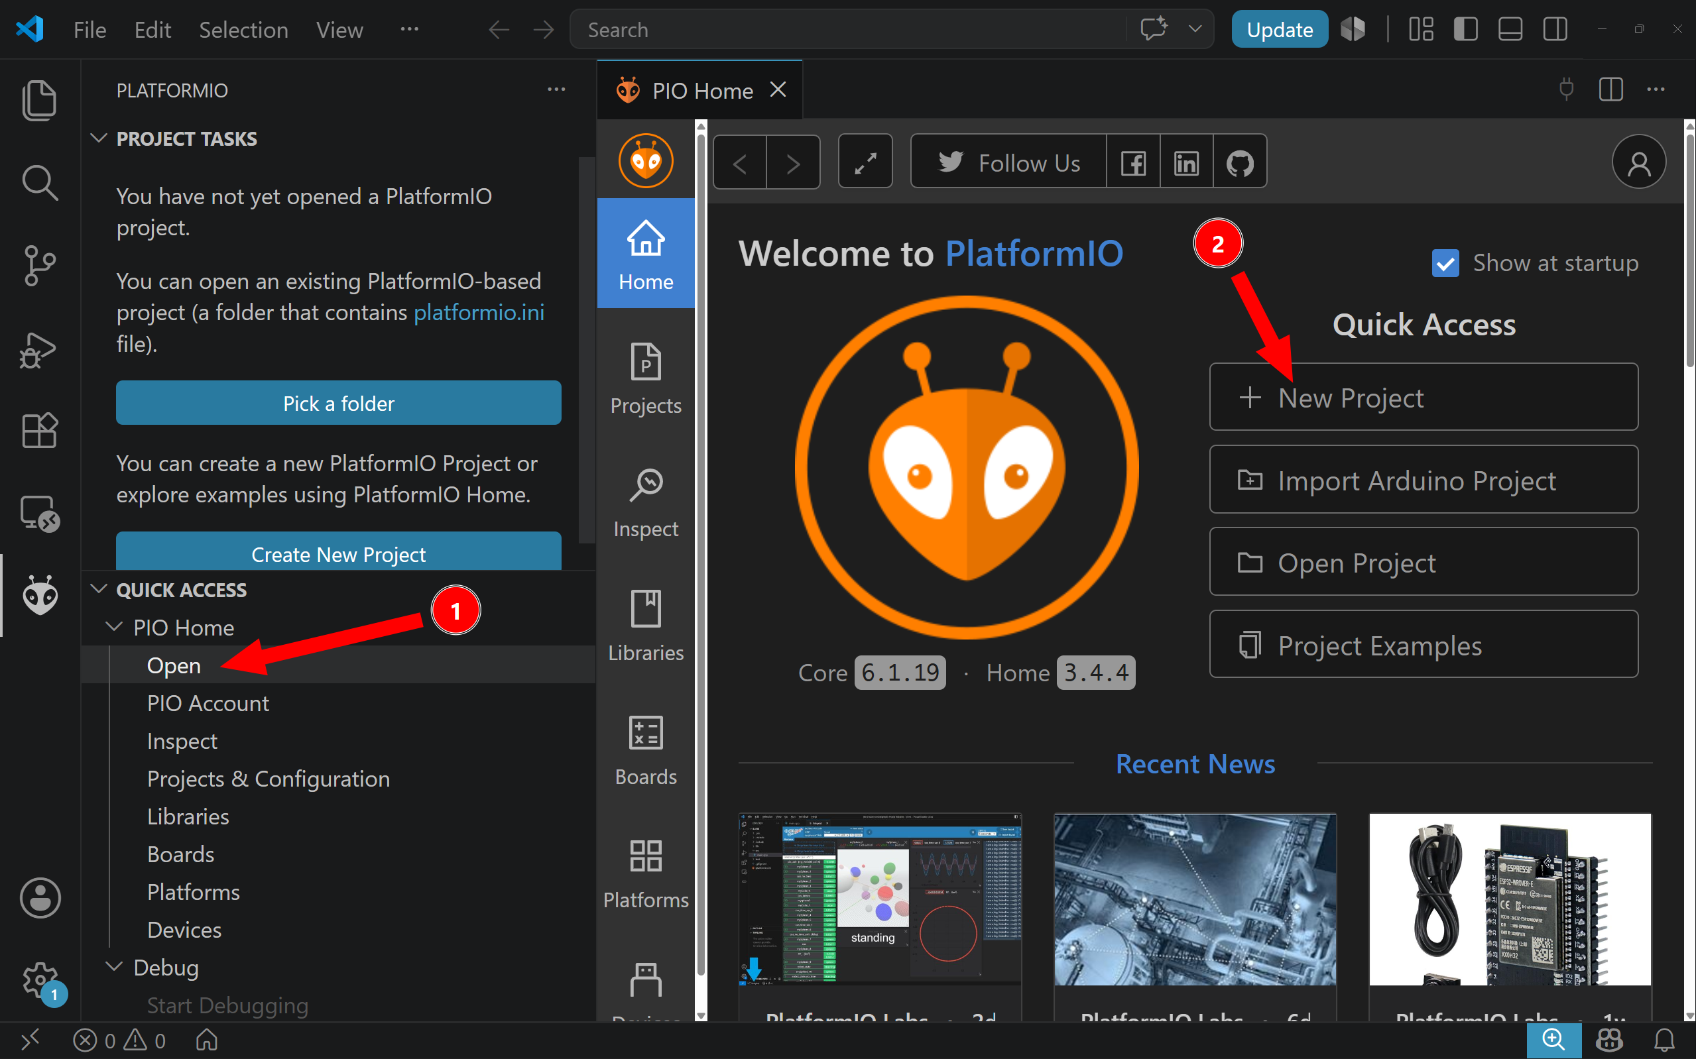Viewport: 1696px width, 1059px height.
Task: Open the Manage gear icon
Action: [x=40, y=981]
